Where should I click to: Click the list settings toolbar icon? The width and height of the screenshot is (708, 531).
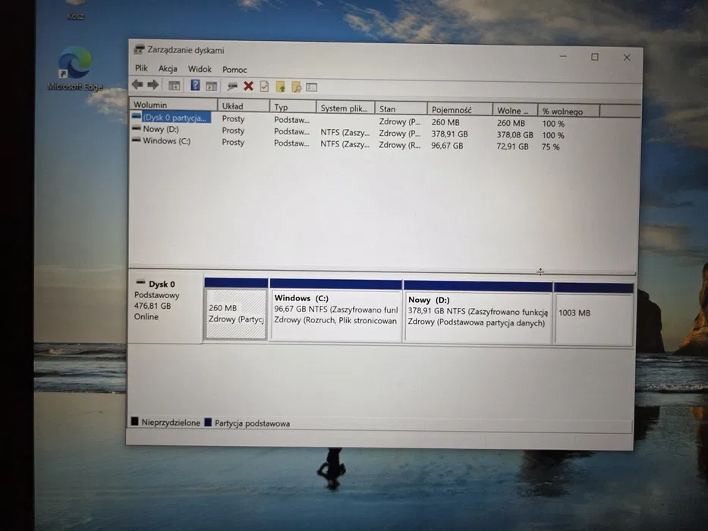(x=312, y=87)
